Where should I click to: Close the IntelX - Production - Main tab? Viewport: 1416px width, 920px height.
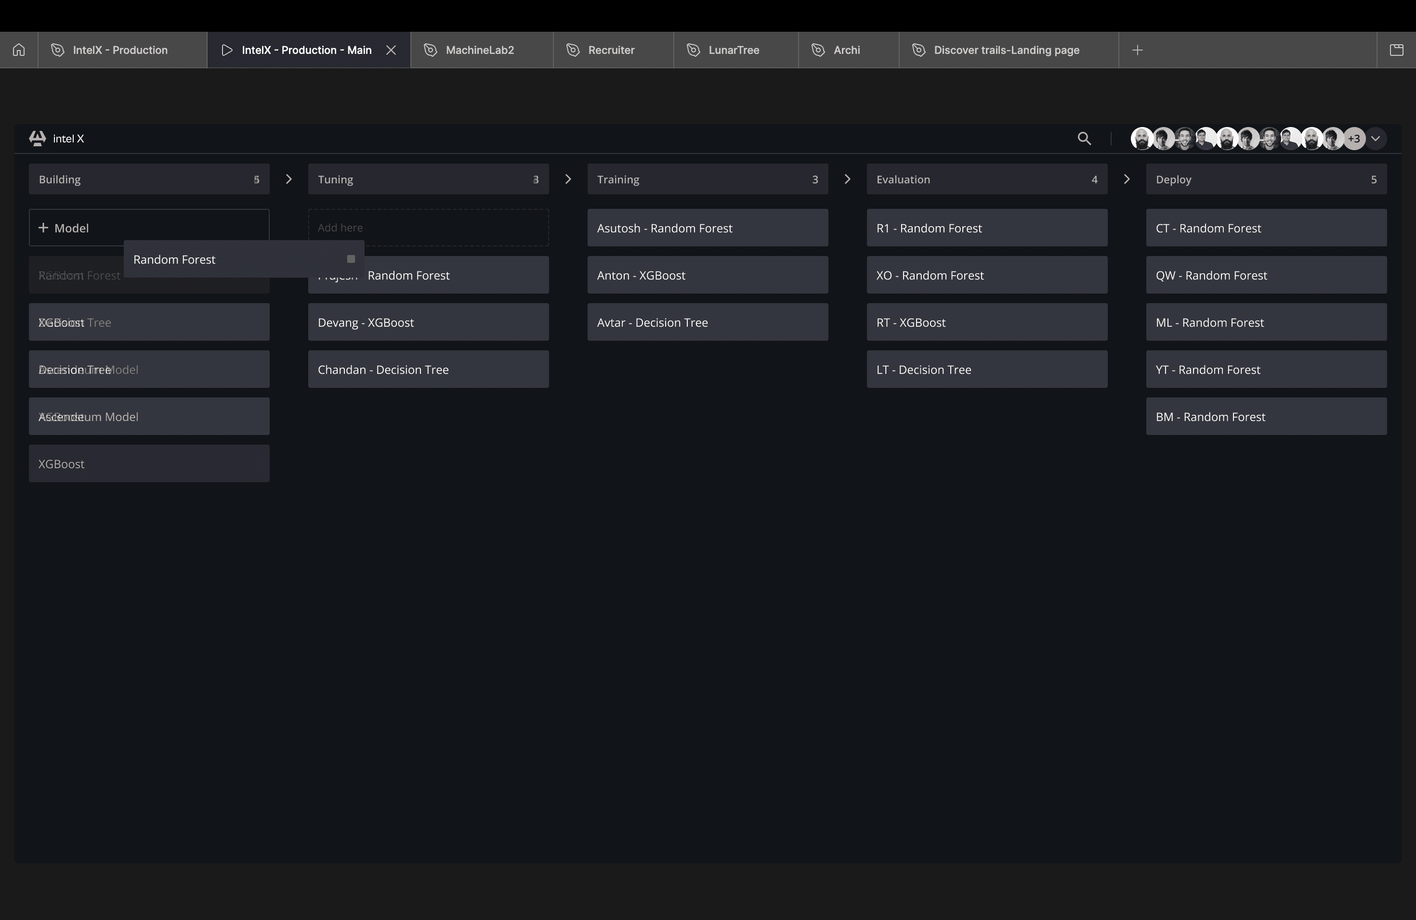pos(391,50)
